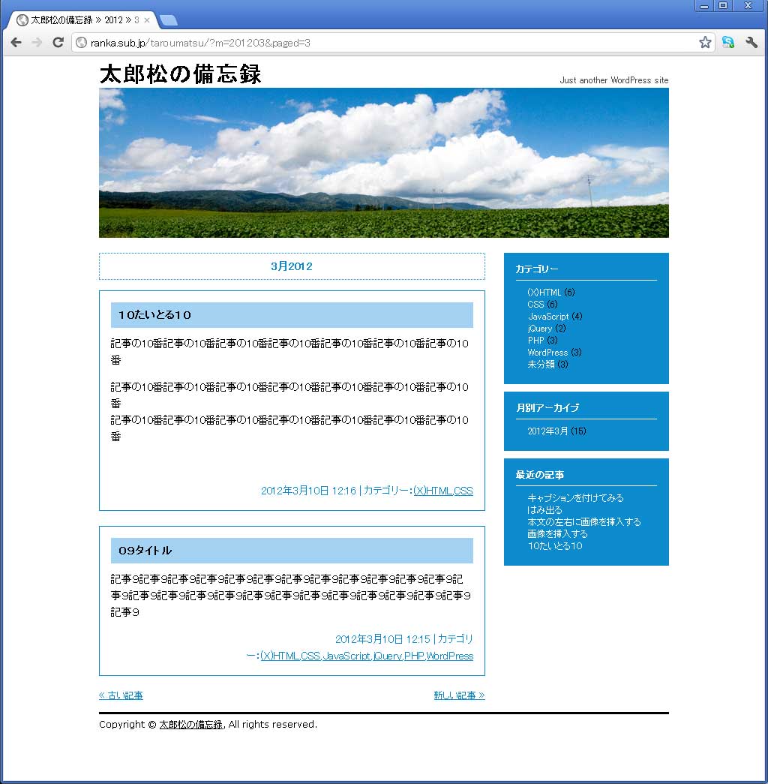Click the 最近の記事 sidebar heading
This screenshot has width=768, height=784.
[539, 474]
